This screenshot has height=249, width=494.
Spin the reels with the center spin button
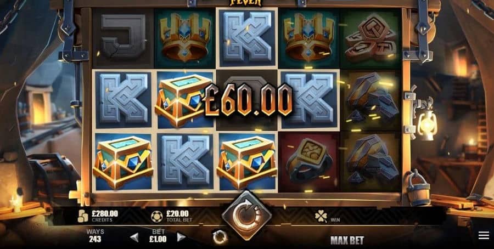pos(246,215)
